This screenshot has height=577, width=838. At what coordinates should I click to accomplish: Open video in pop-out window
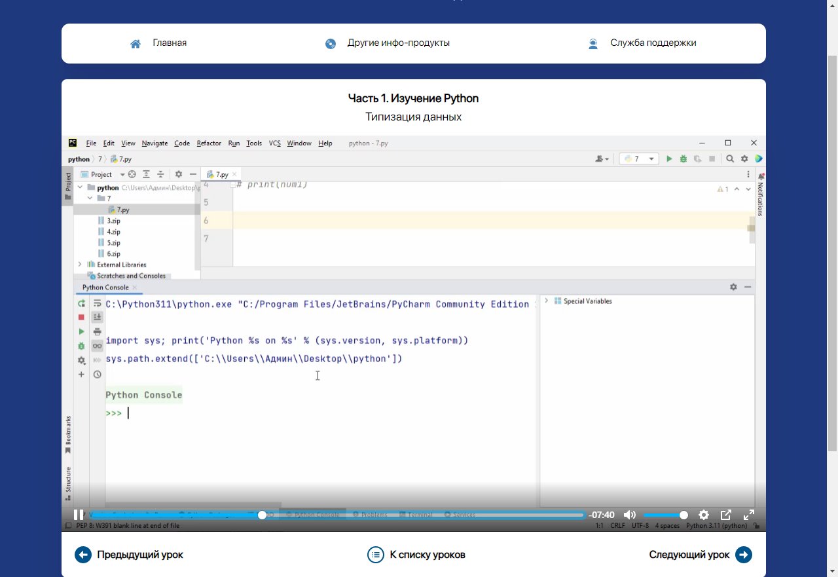(726, 515)
